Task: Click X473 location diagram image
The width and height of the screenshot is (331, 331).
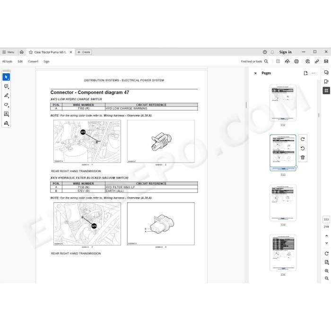Action: [x=87, y=141]
